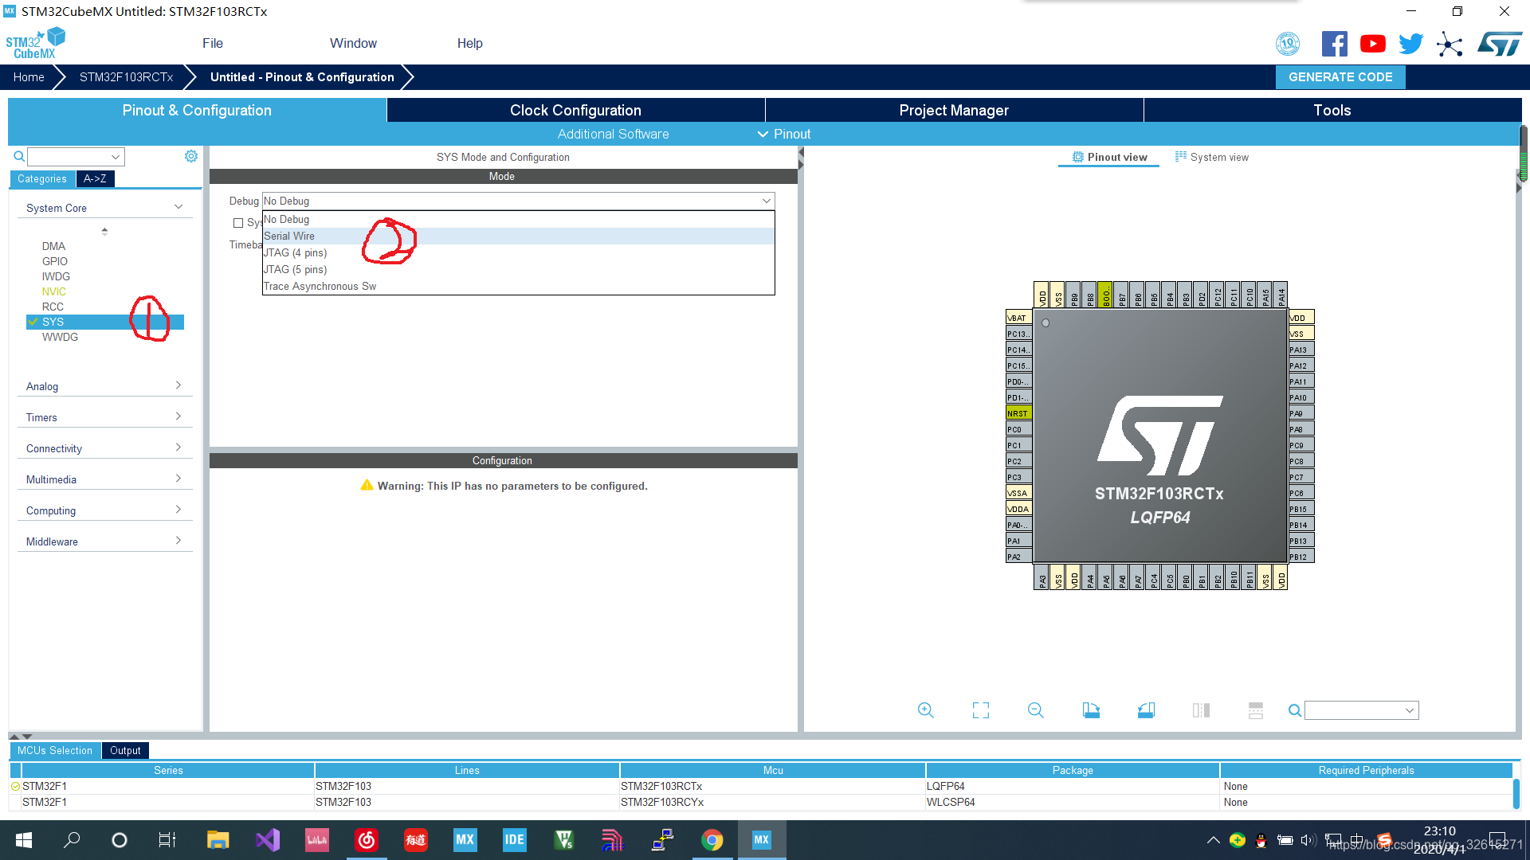This screenshot has height=860, width=1530.
Task: Click the pin search input field
Action: 1361,710
